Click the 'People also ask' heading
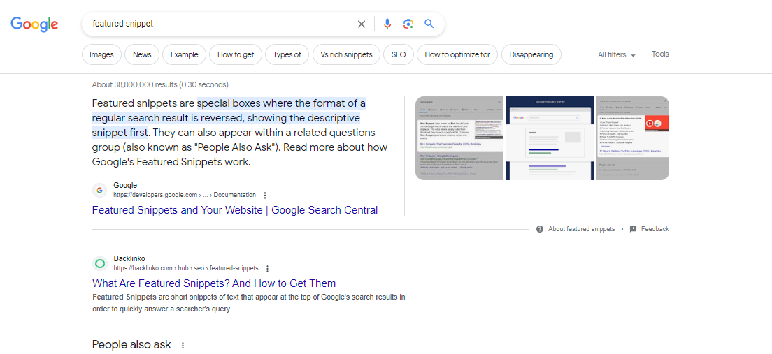Screen dimensions: 772x354 [x=131, y=345]
